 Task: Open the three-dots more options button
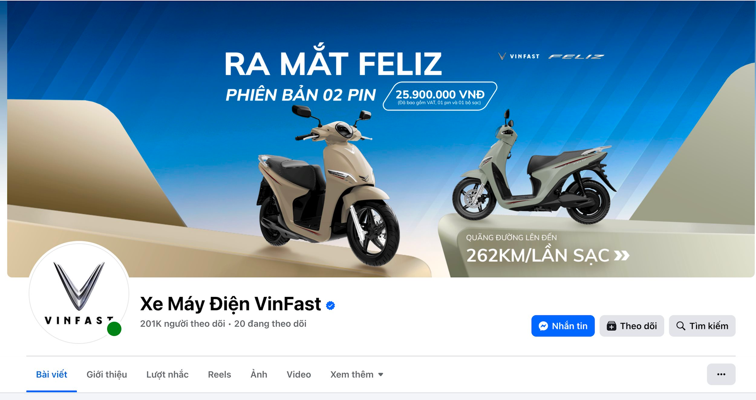tap(721, 374)
